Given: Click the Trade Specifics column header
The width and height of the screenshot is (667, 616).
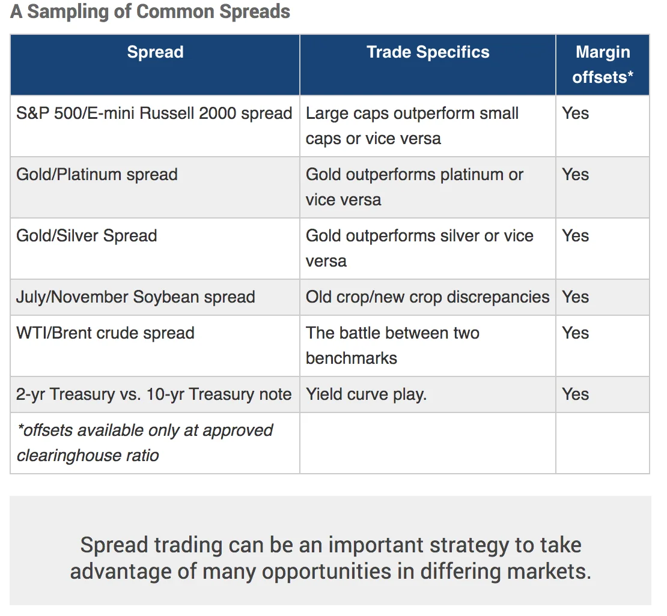Looking at the screenshot, I should [428, 52].
